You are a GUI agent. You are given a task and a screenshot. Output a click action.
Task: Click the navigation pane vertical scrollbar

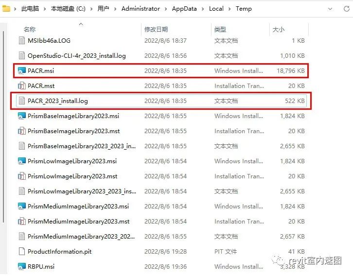point(3,127)
